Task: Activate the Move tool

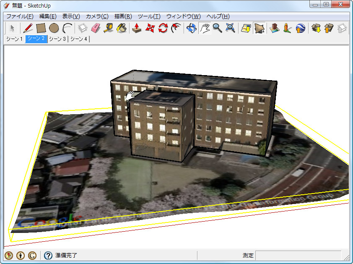Action: pos(149,29)
